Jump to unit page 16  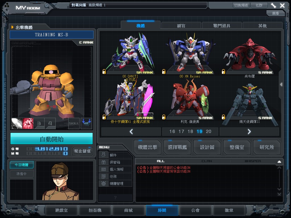[172, 131]
